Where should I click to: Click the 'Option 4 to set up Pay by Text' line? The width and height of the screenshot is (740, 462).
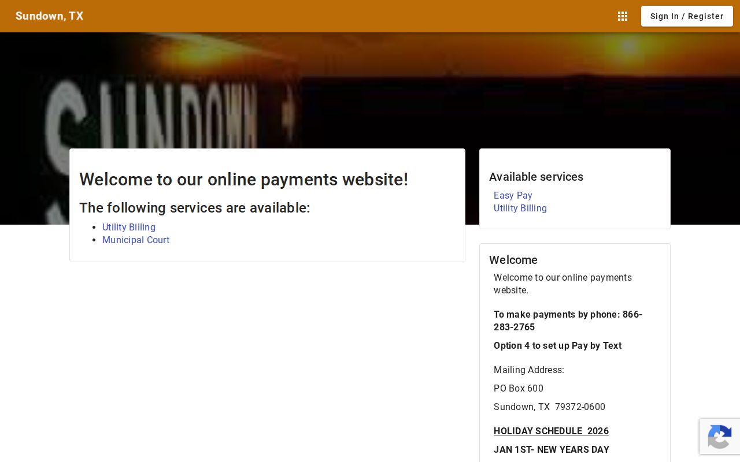coord(557,346)
